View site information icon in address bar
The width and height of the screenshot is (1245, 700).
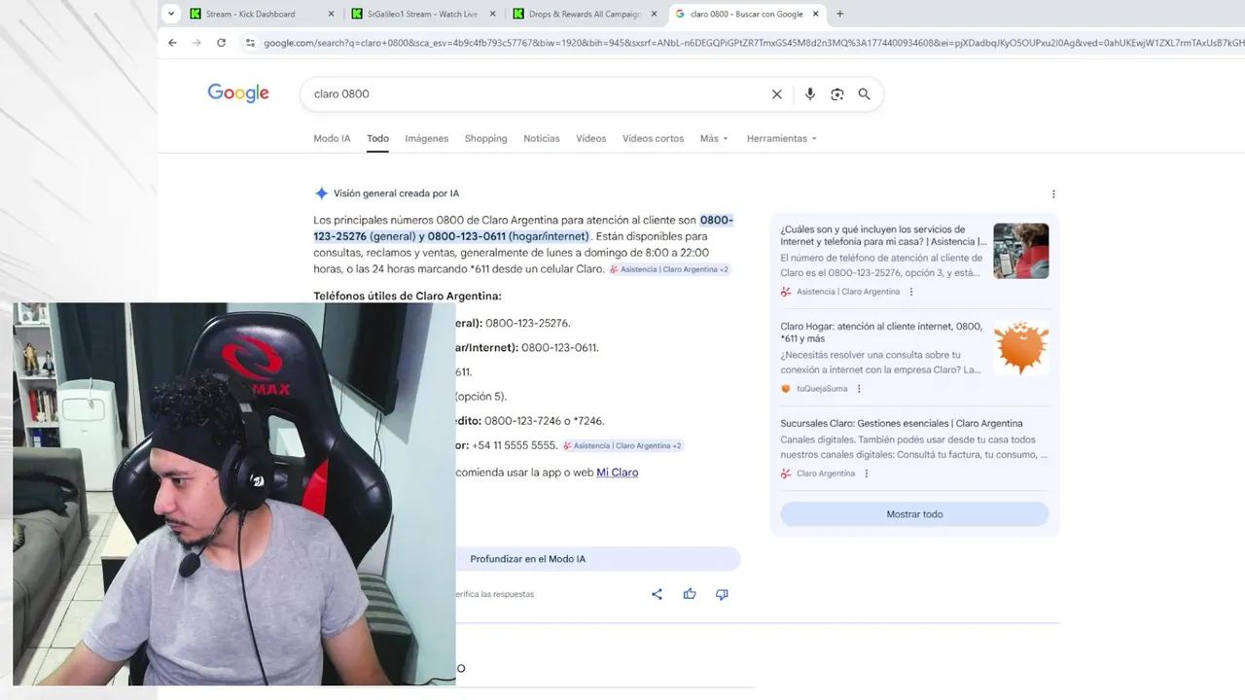coord(250,43)
